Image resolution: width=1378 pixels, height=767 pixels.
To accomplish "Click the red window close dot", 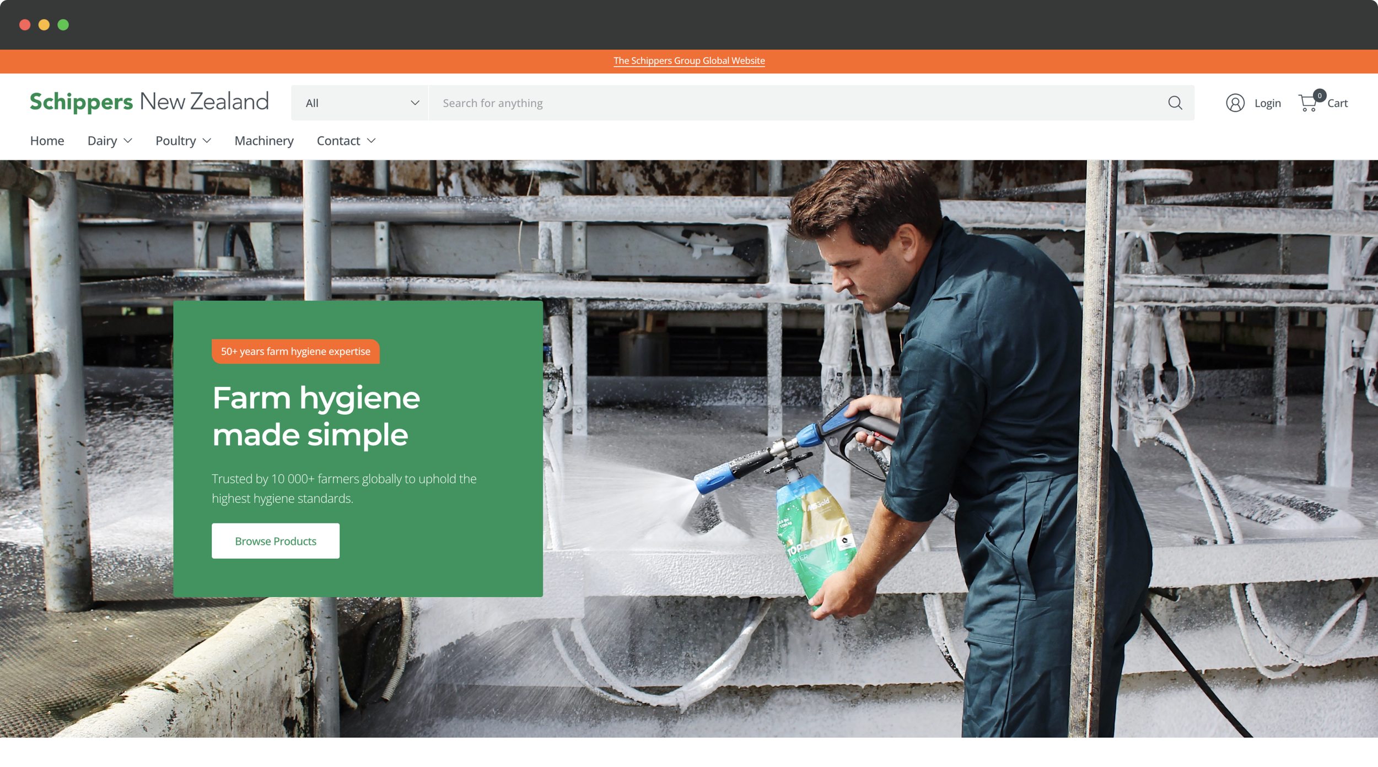I will (25, 25).
